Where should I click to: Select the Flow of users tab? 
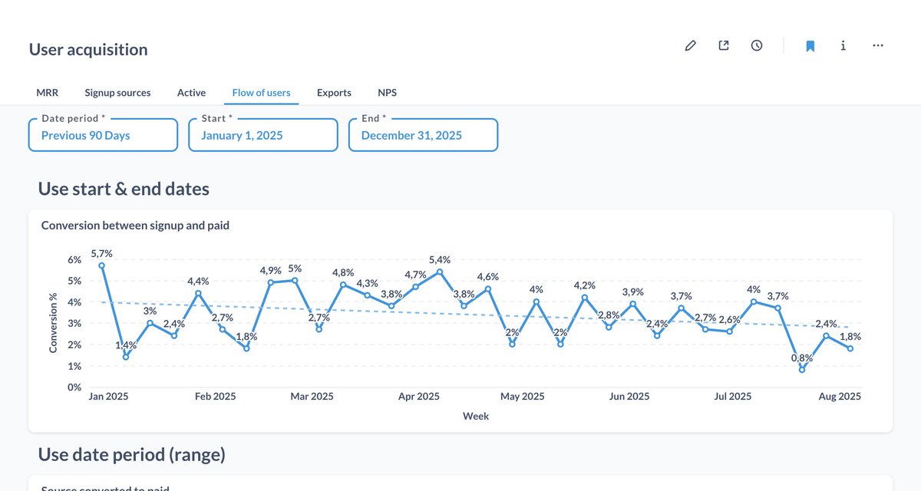261,93
